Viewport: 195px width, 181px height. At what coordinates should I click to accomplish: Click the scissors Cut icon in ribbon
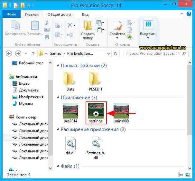tap(47, 23)
